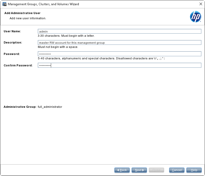Click the Next button
The height and width of the screenshot is (176, 205).
[x=139, y=170]
